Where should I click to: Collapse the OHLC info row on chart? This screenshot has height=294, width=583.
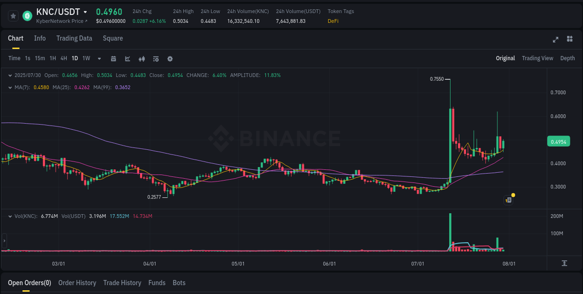[x=9, y=75]
